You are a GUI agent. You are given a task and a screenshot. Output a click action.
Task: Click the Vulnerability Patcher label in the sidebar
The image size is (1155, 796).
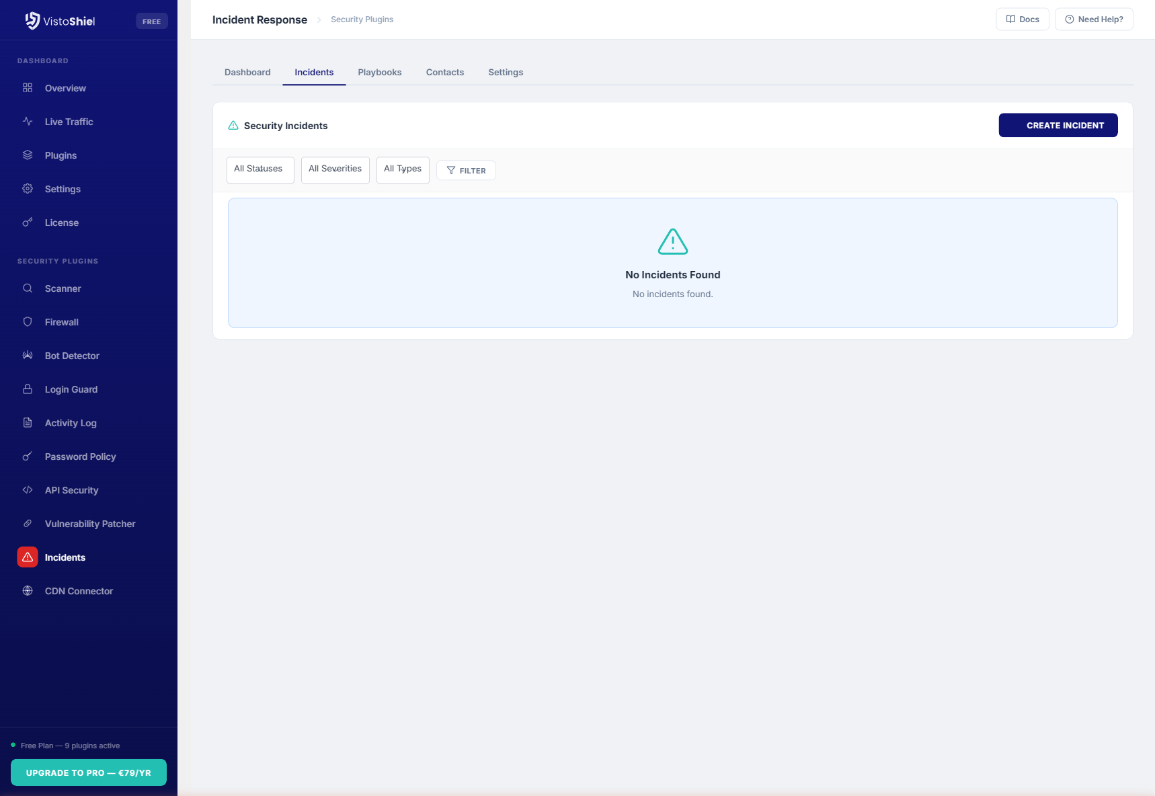90,524
